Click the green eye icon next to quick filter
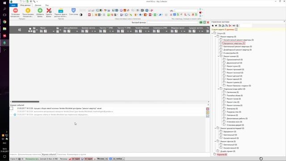This screenshot has width=286, height=161. coord(201,22)
